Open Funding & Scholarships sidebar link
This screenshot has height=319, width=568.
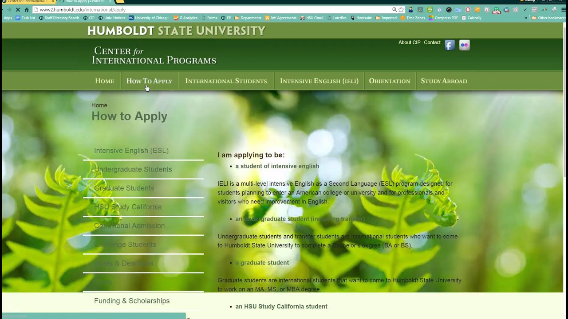[132, 301]
